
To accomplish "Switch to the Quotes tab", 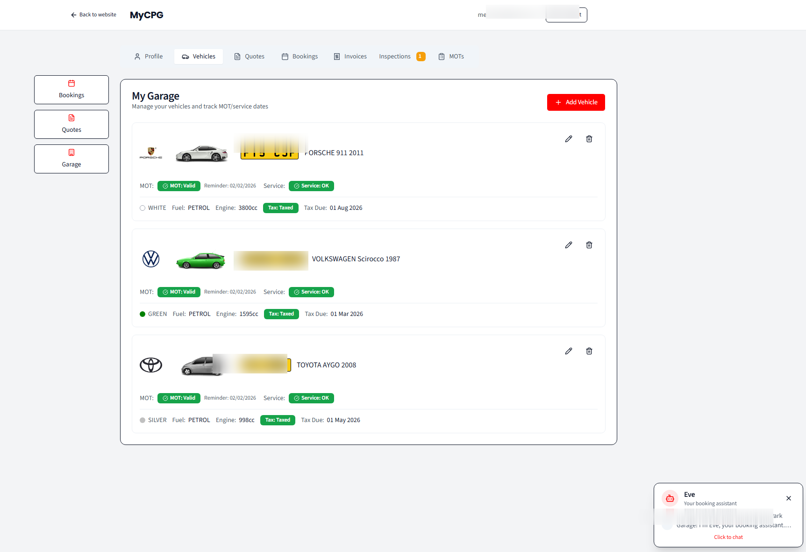I will (x=250, y=57).
